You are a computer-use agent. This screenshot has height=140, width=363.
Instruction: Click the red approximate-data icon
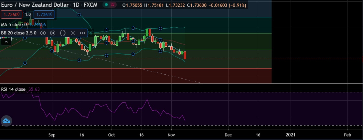point(113,5)
